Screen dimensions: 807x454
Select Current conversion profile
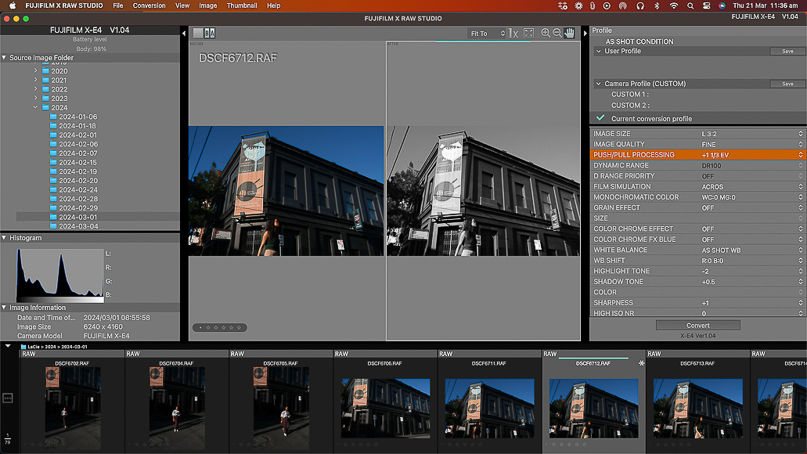pyautogui.click(x=651, y=118)
